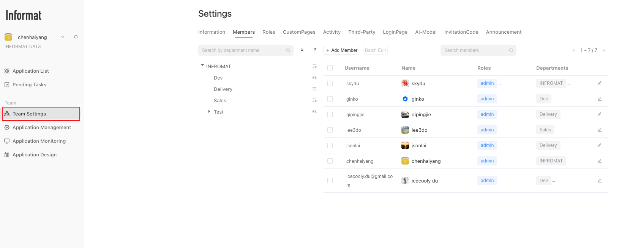
Task: Open Application Management in sidebar
Action: point(41,127)
